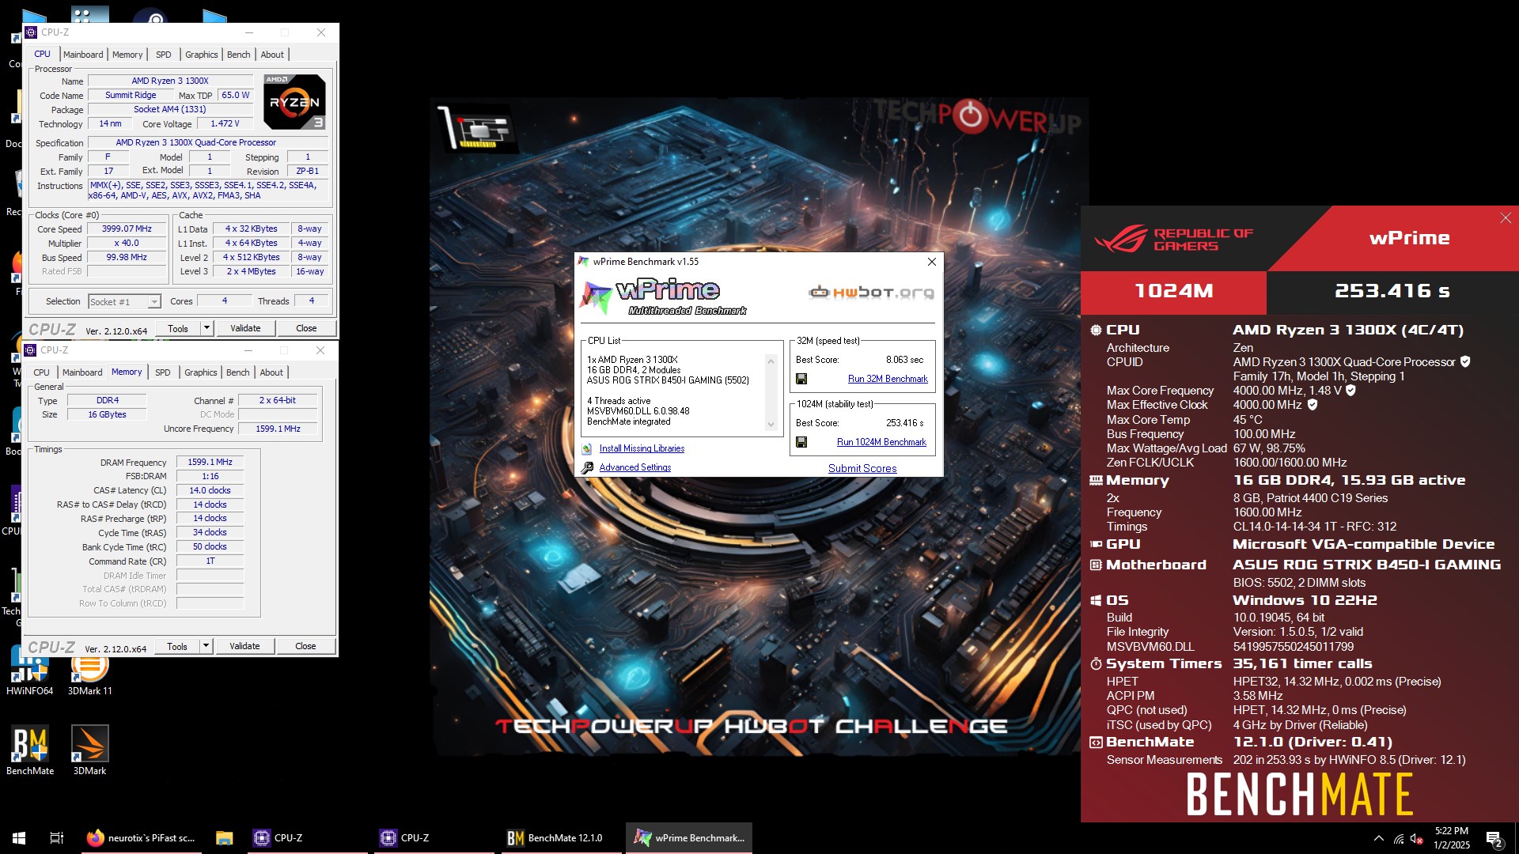Open the network icon in the system tray
This screenshot has width=1519, height=854.
pos(1399,838)
